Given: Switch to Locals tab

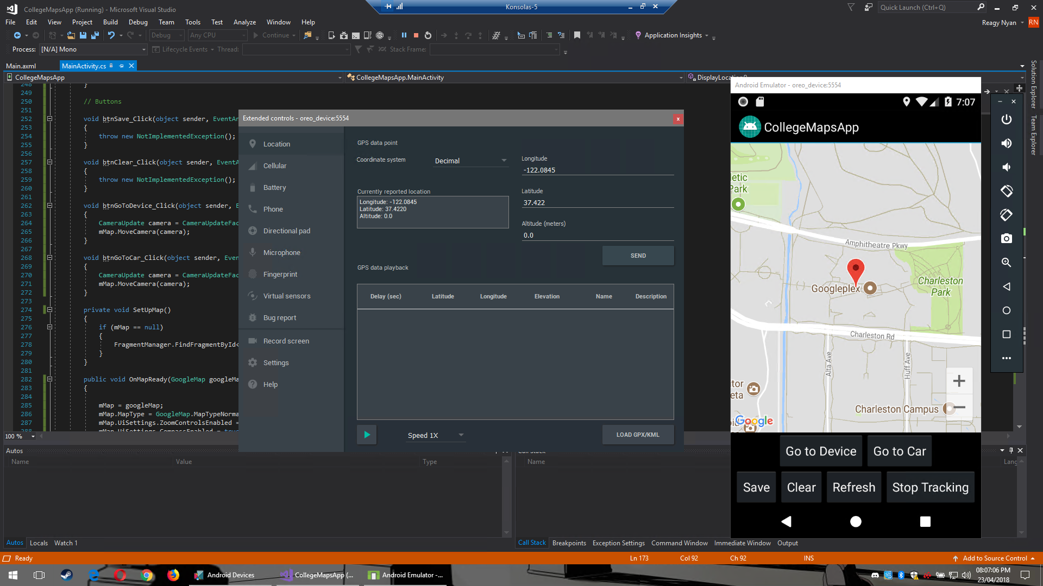Looking at the screenshot, I should click(x=39, y=543).
